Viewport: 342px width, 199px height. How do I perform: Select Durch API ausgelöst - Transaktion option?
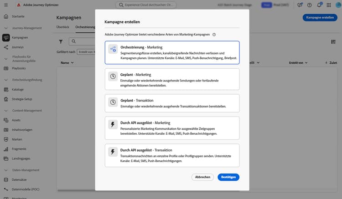(x=172, y=155)
